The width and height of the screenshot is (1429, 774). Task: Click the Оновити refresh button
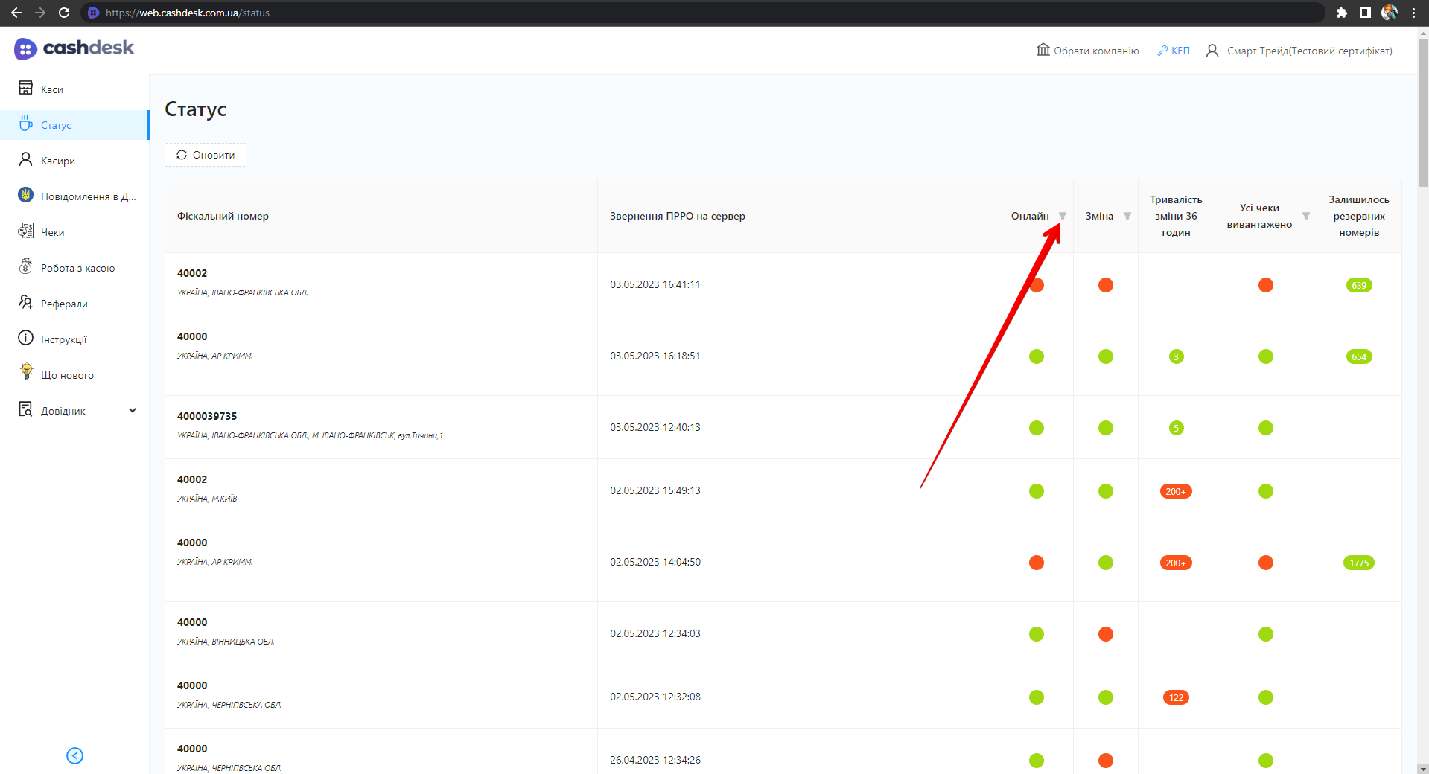[x=206, y=155]
